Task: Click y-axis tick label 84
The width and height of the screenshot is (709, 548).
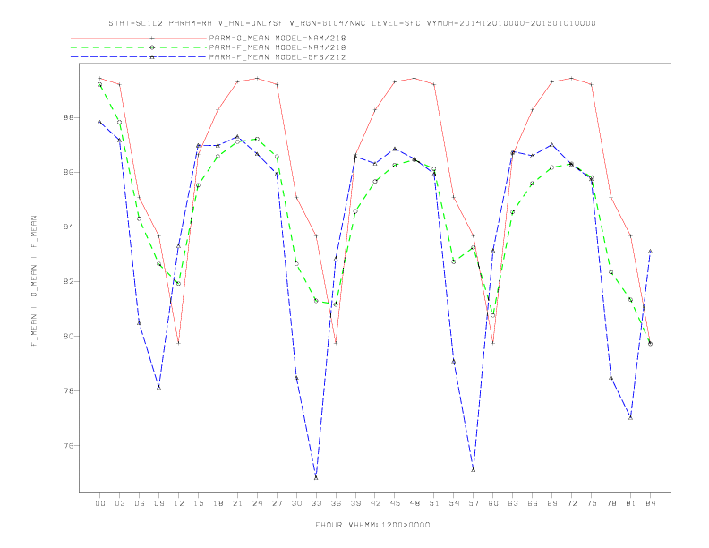Action: [68, 227]
